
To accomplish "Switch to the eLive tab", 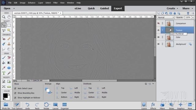I will coord(78,8).
